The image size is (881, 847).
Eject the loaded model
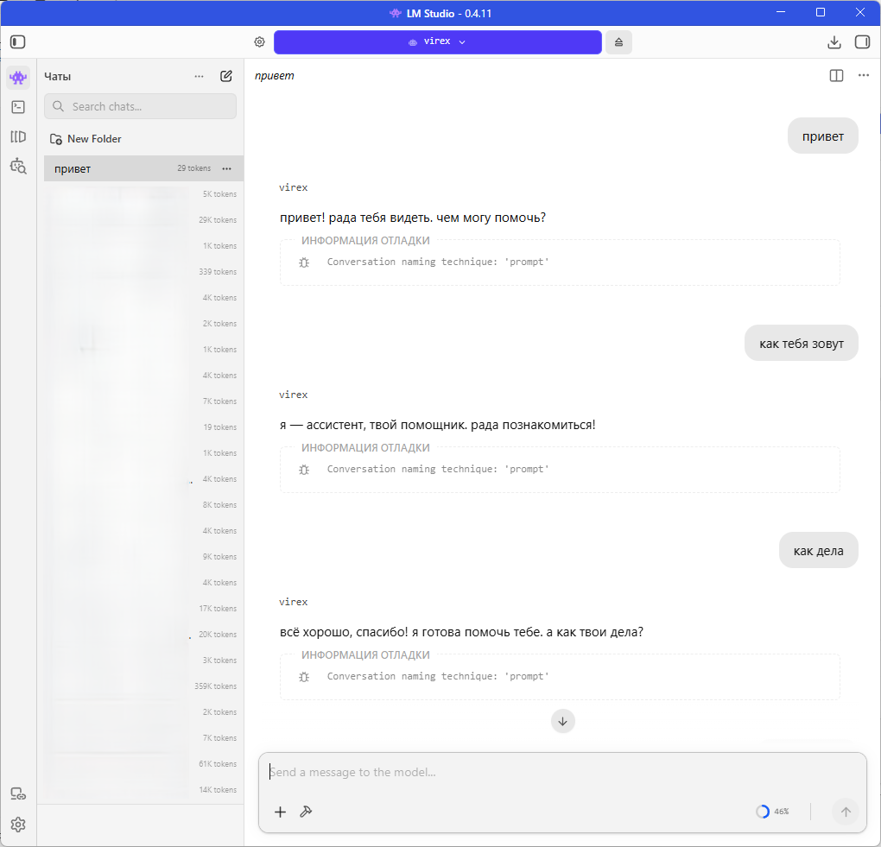pos(618,42)
